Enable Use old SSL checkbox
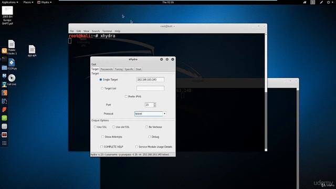The width and height of the screenshot is (336, 189). (113, 127)
